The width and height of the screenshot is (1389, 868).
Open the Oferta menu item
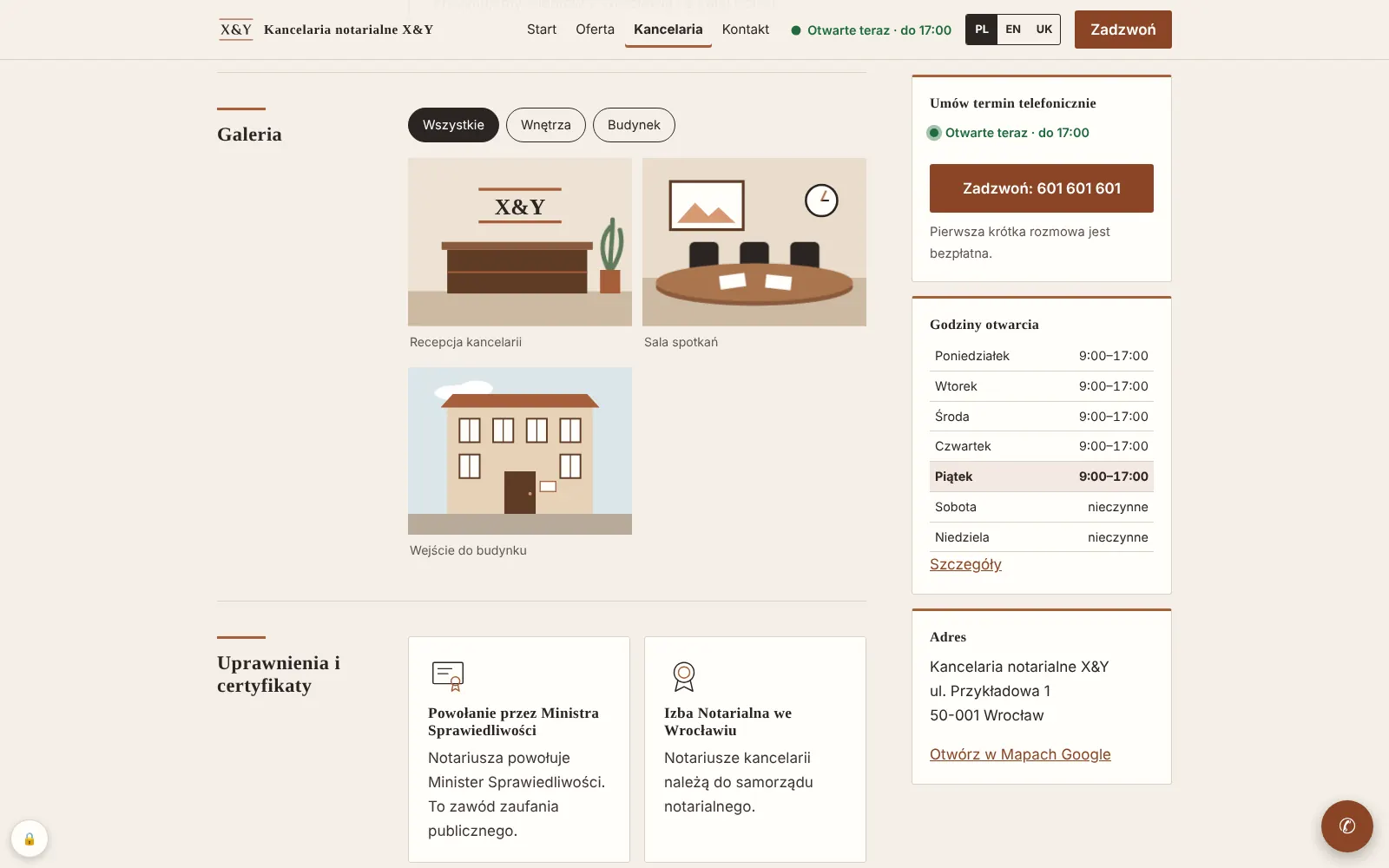tap(595, 30)
